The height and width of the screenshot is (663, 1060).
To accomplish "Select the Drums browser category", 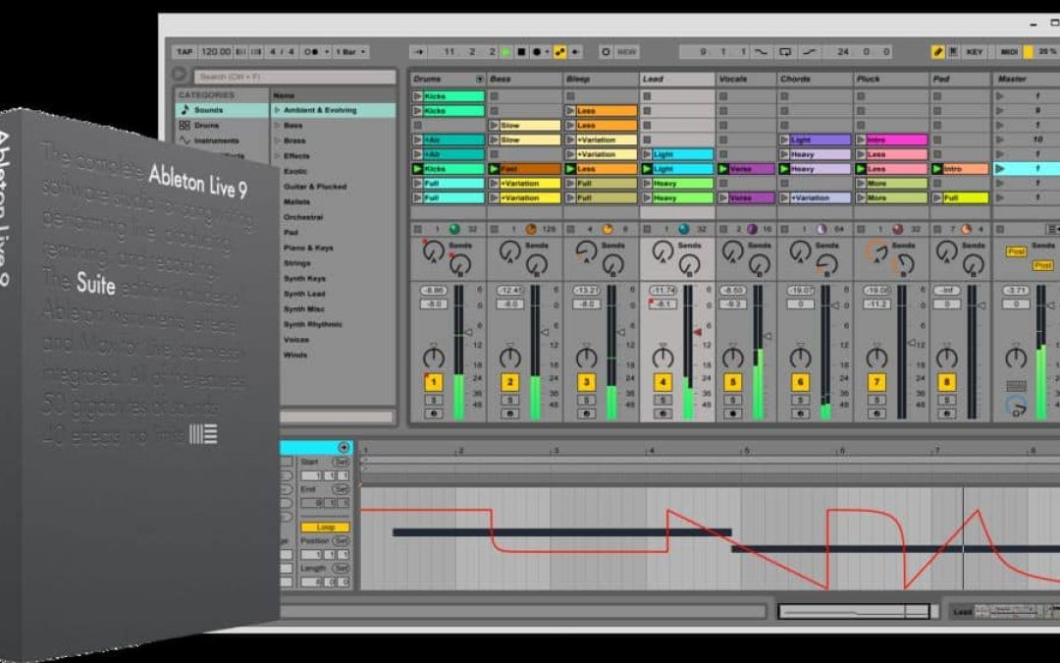I will point(222,125).
